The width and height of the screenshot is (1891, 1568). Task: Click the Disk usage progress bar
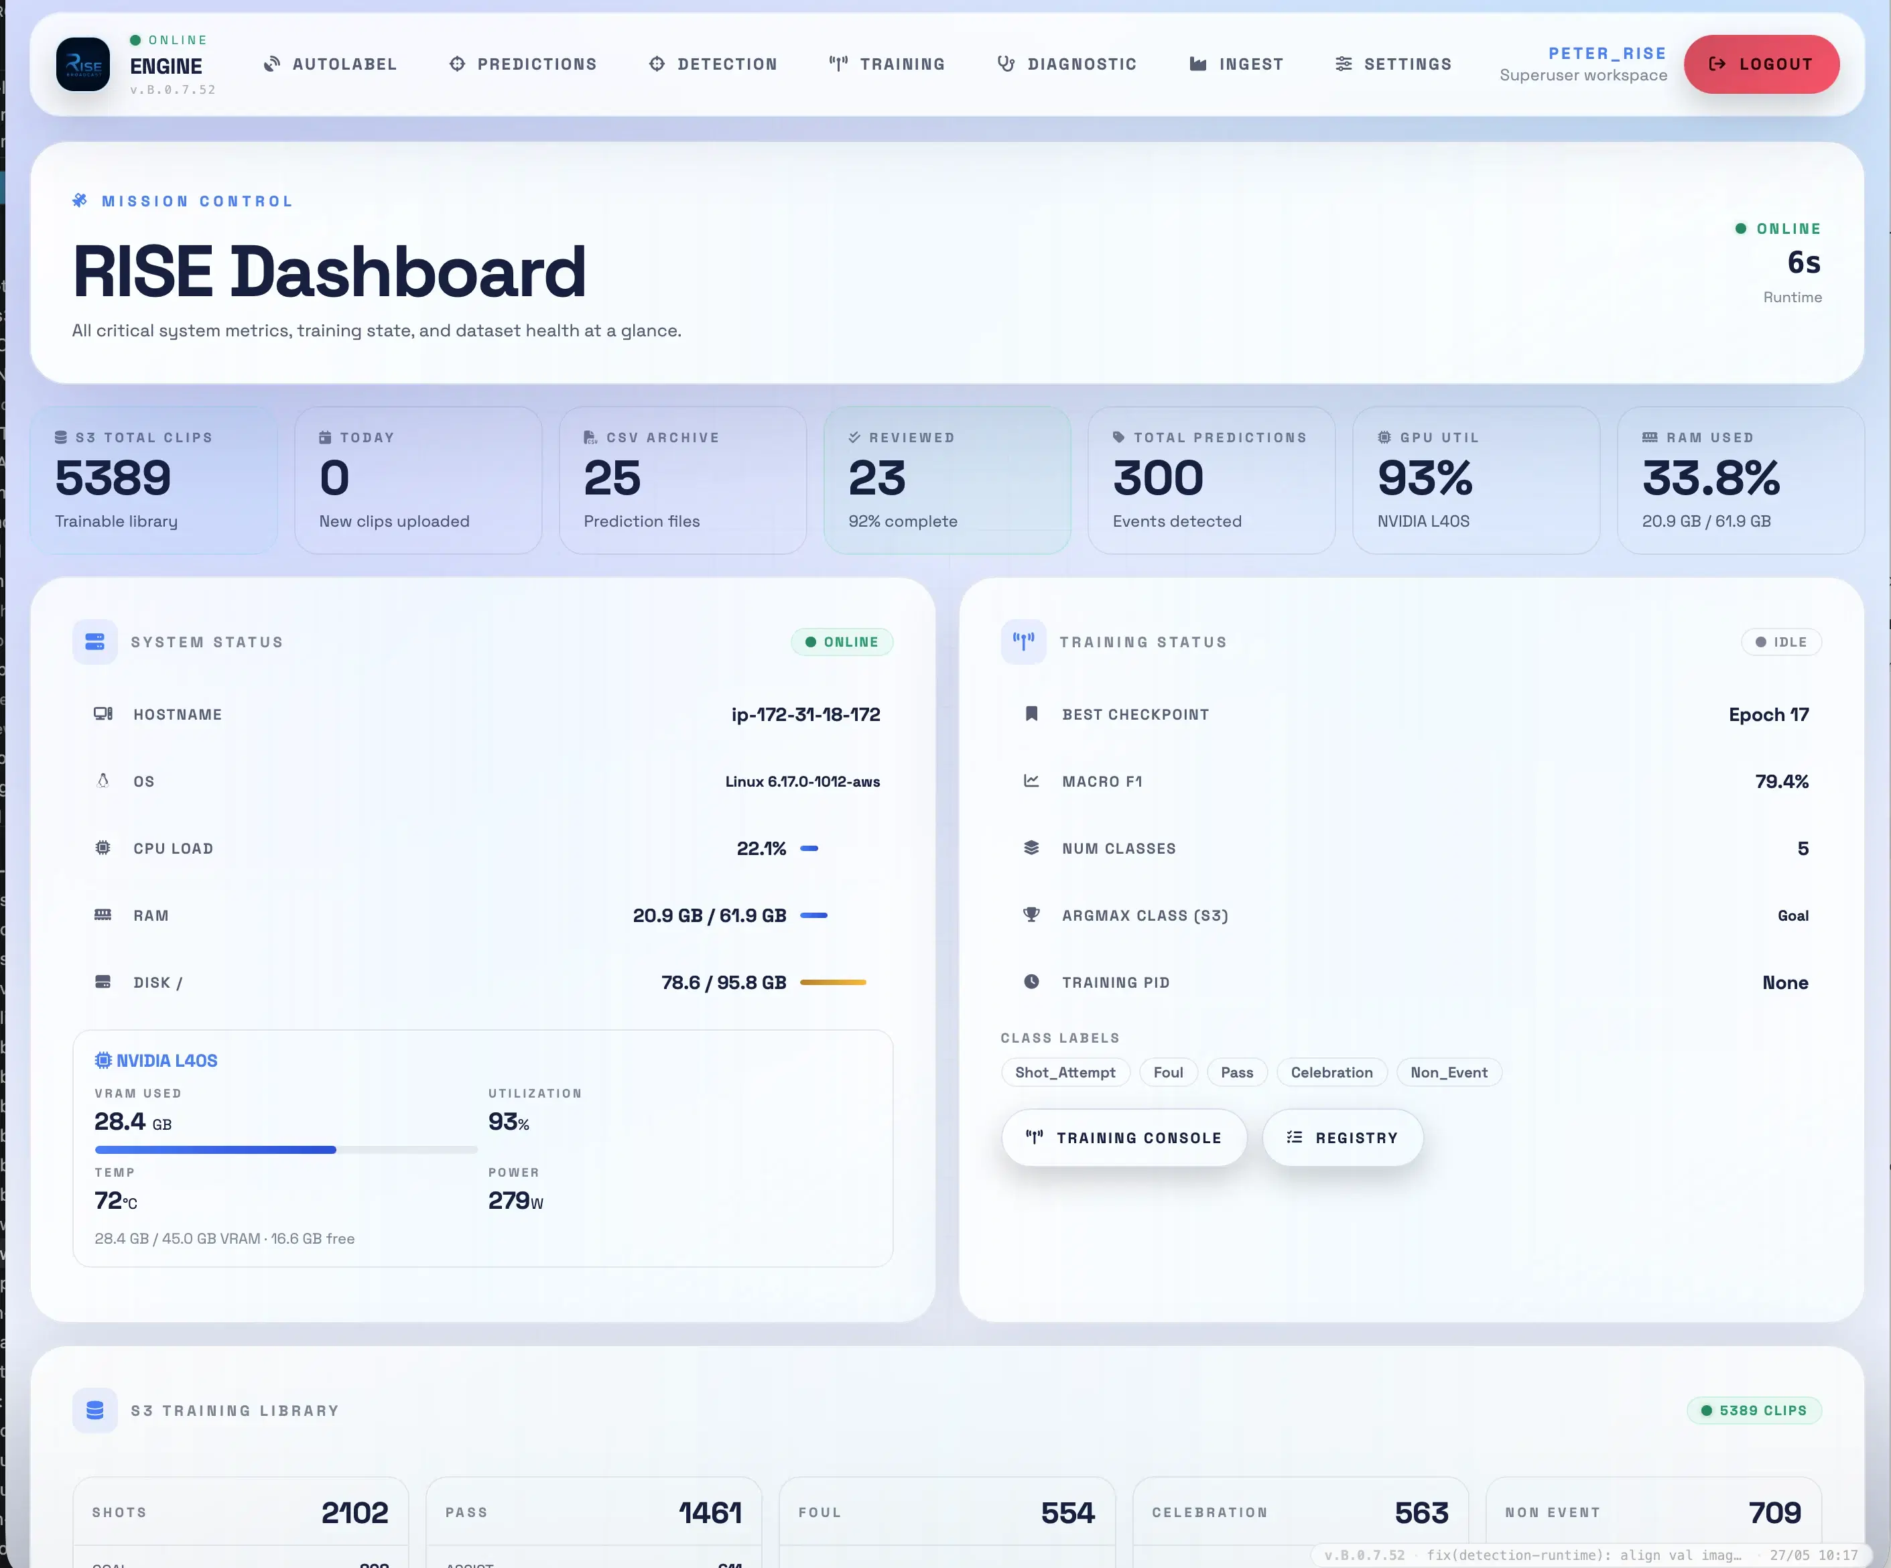coord(833,982)
